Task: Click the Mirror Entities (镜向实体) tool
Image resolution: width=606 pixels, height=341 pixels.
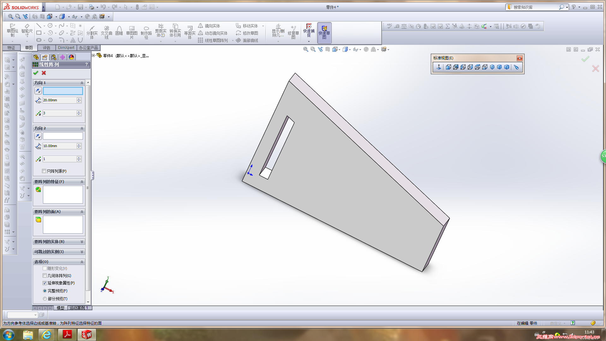Action: point(209,26)
